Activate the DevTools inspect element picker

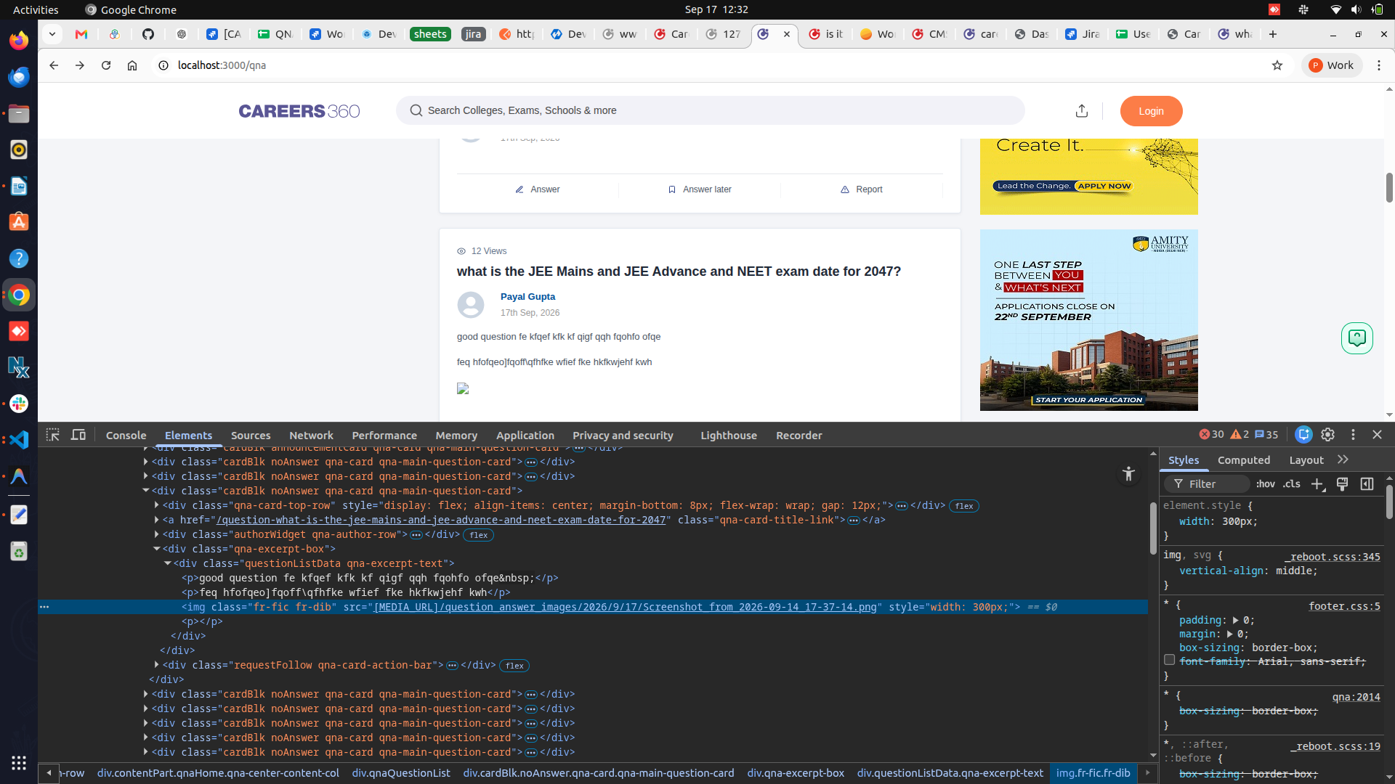[x=52, y=435]
